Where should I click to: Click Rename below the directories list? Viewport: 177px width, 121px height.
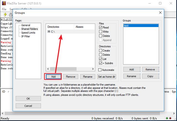88,77
